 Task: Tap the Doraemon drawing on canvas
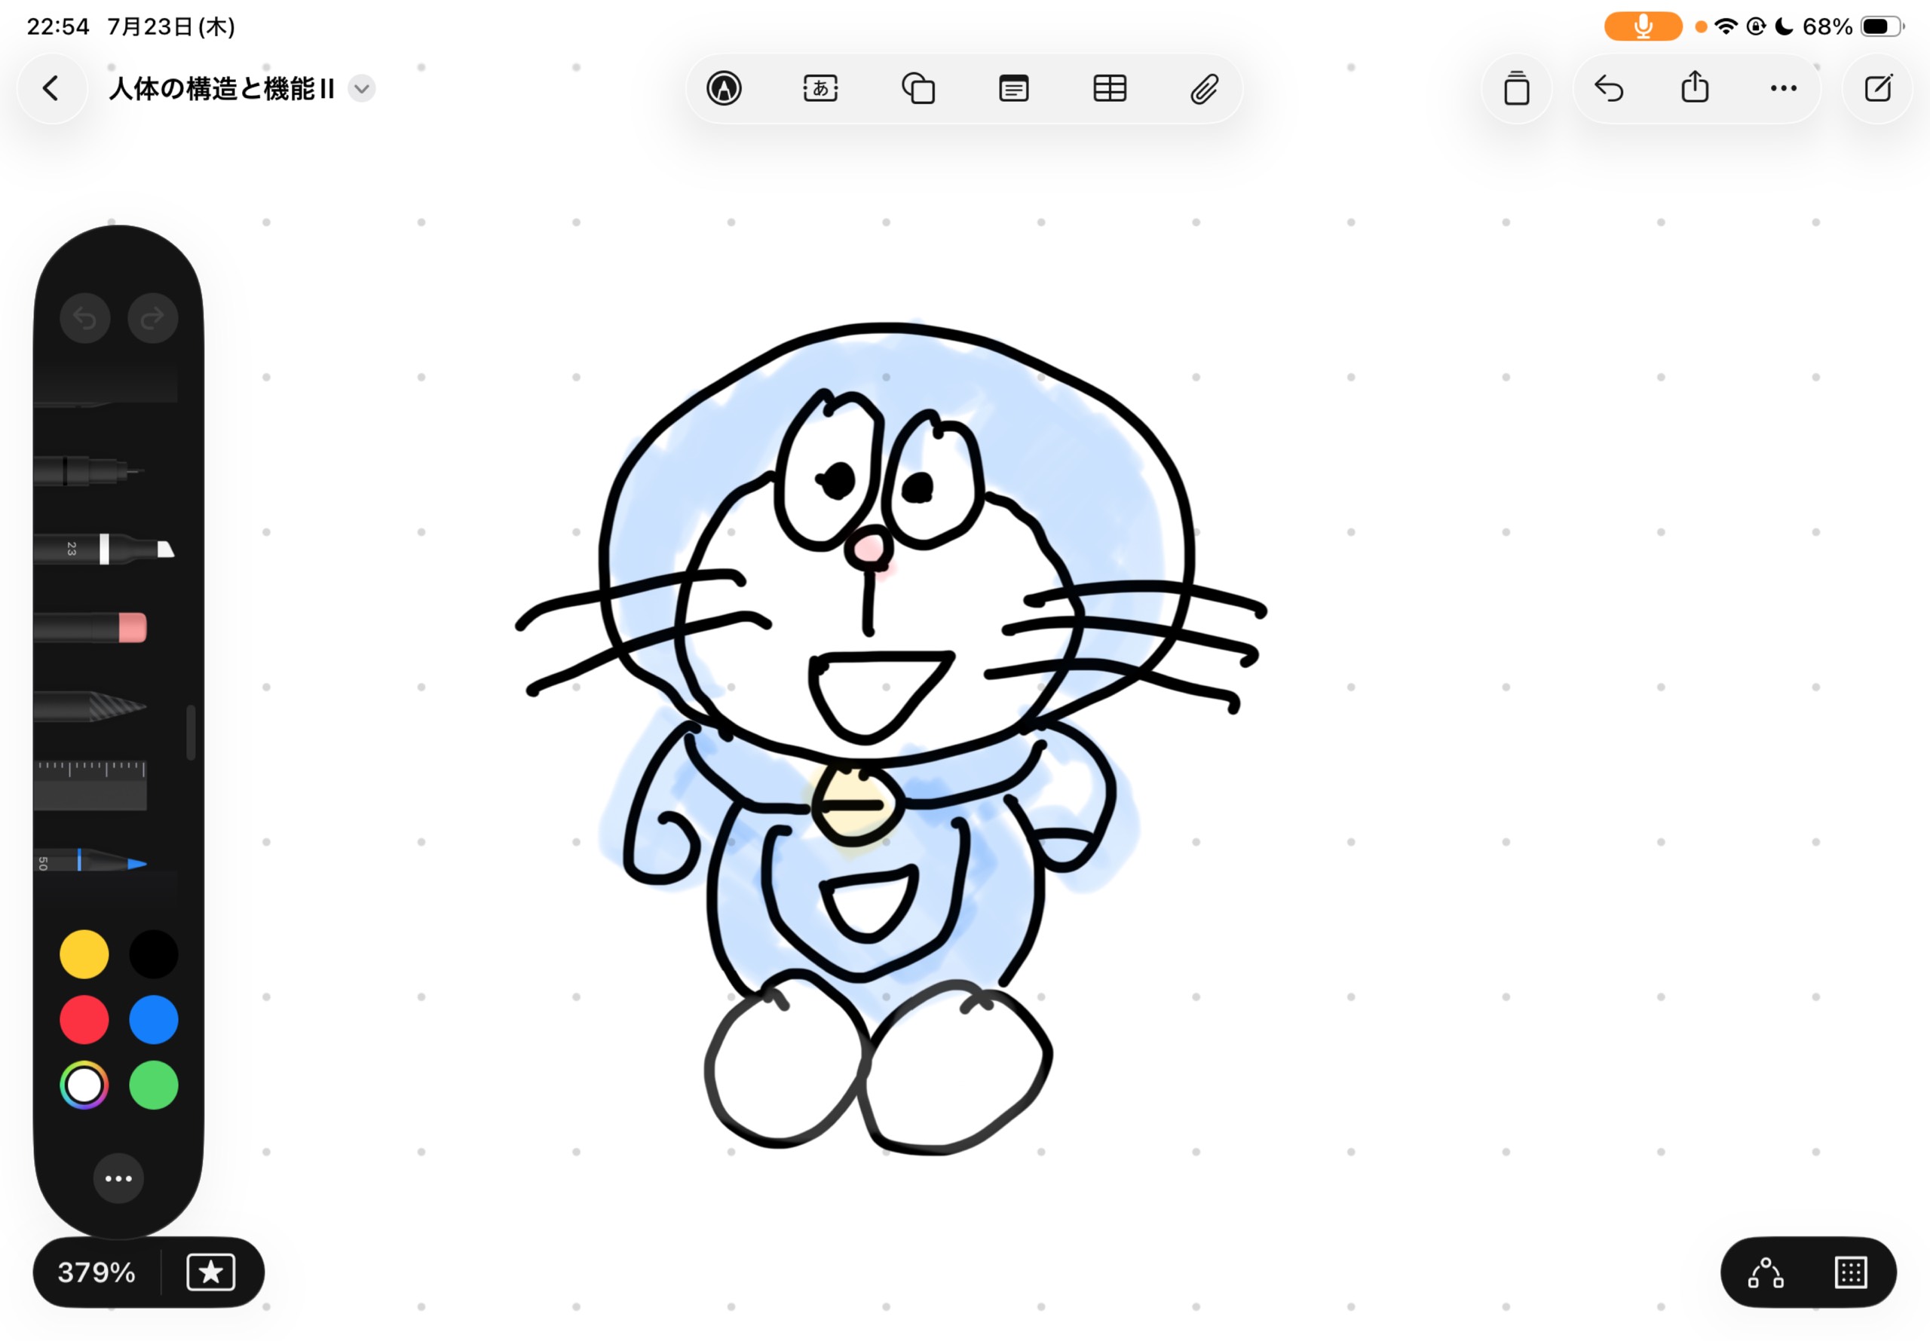[890, 738]
